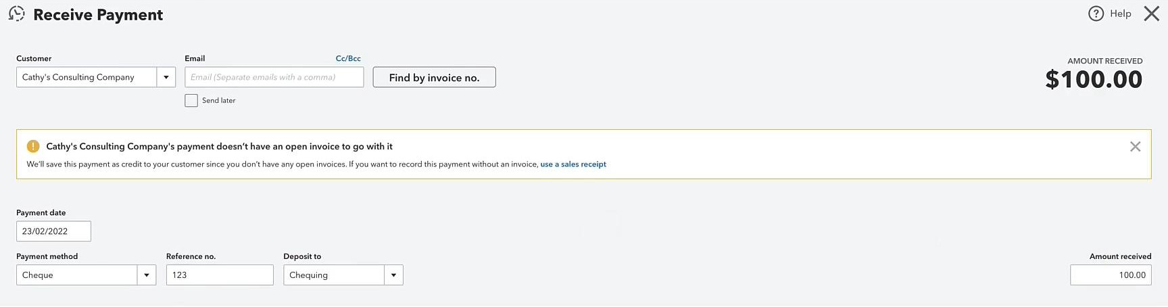Expand the Customer dropdown arrow
Image resolution: width=1168 pixels, height=307 pixels.
coord(166,77)
